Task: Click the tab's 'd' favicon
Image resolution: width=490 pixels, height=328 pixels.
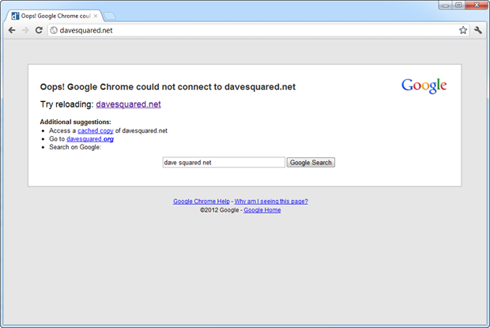Action: (x=15, y=16)
